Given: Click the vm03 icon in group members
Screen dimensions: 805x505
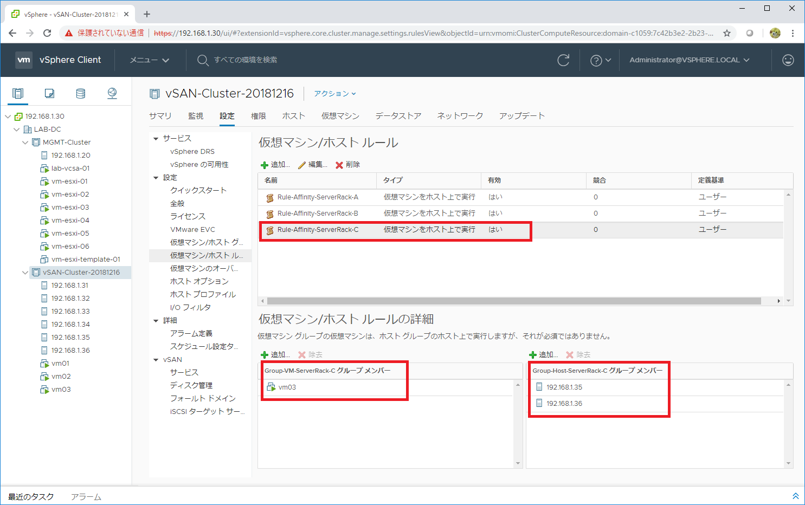Looking at the screenshot, I should 272,387.
